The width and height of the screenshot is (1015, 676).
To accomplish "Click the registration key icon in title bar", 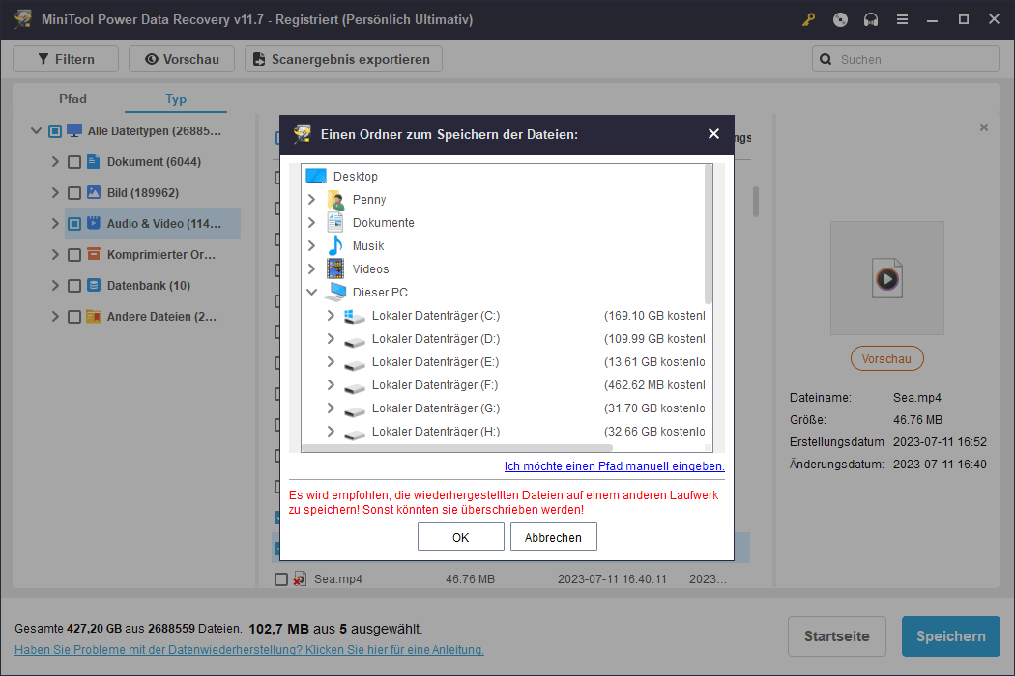I will click(808, 19).
